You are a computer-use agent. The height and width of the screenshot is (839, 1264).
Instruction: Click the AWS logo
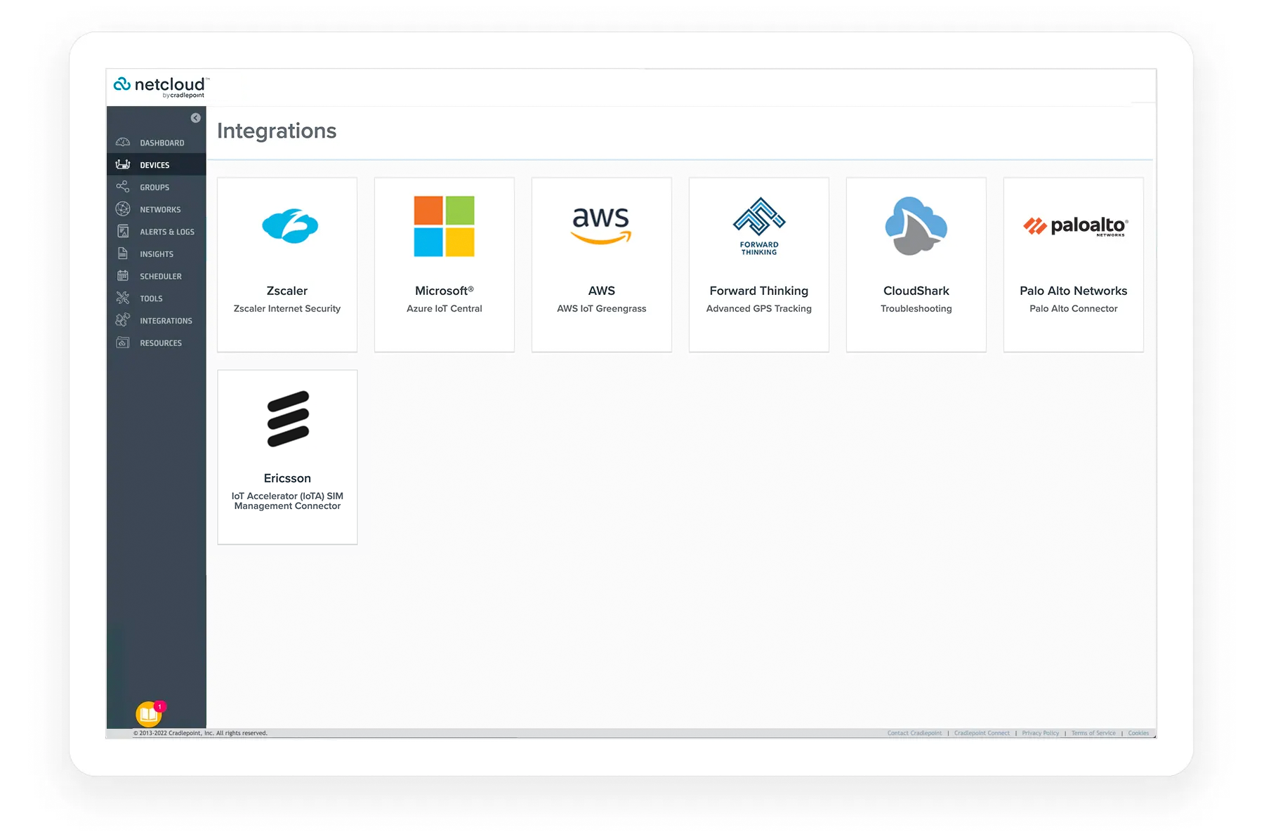point(601,226)
